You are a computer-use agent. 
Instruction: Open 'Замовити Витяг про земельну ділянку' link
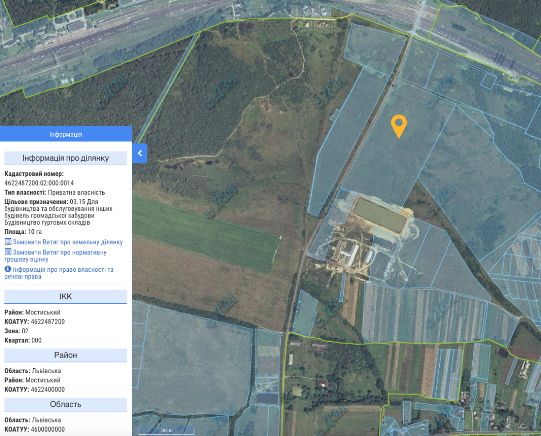coord(68,242)
